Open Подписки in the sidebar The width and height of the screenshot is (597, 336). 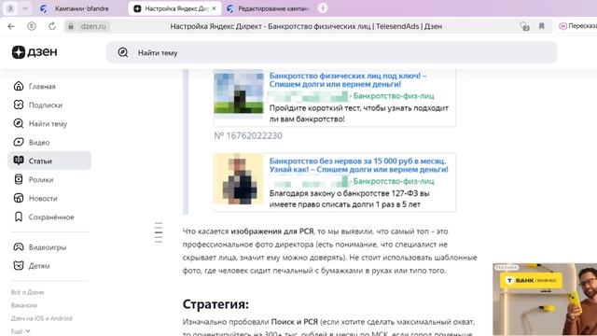click(x=49, y=105)
